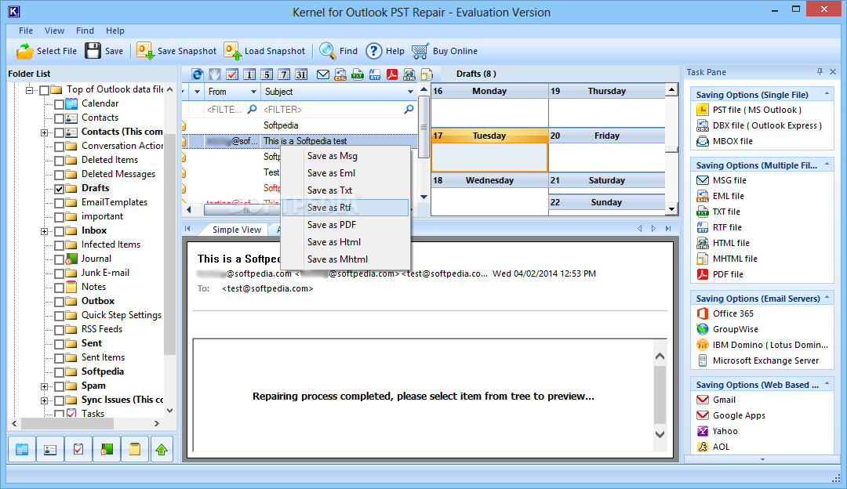Switch to 1-day calendar view icon
Viewport: 847px width, 489px height.
249,74
